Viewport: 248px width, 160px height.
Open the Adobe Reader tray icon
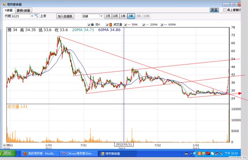click(x=208, y=154)
